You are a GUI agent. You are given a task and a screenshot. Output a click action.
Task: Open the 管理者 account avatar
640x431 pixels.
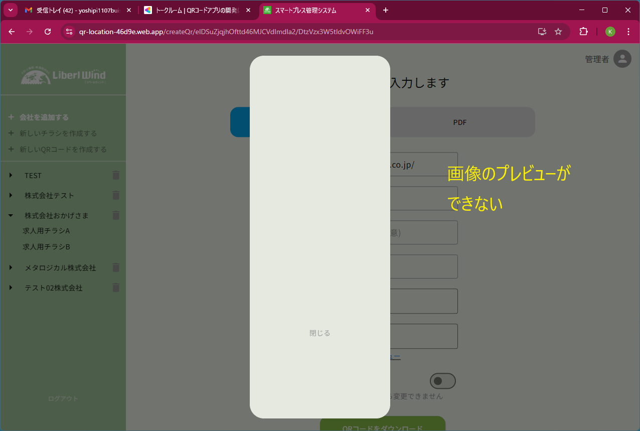pyautogui.click(x=622, y=59)
